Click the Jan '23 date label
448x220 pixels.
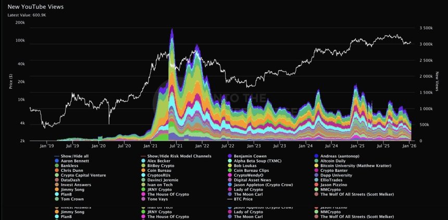click(x=254, y=146)
